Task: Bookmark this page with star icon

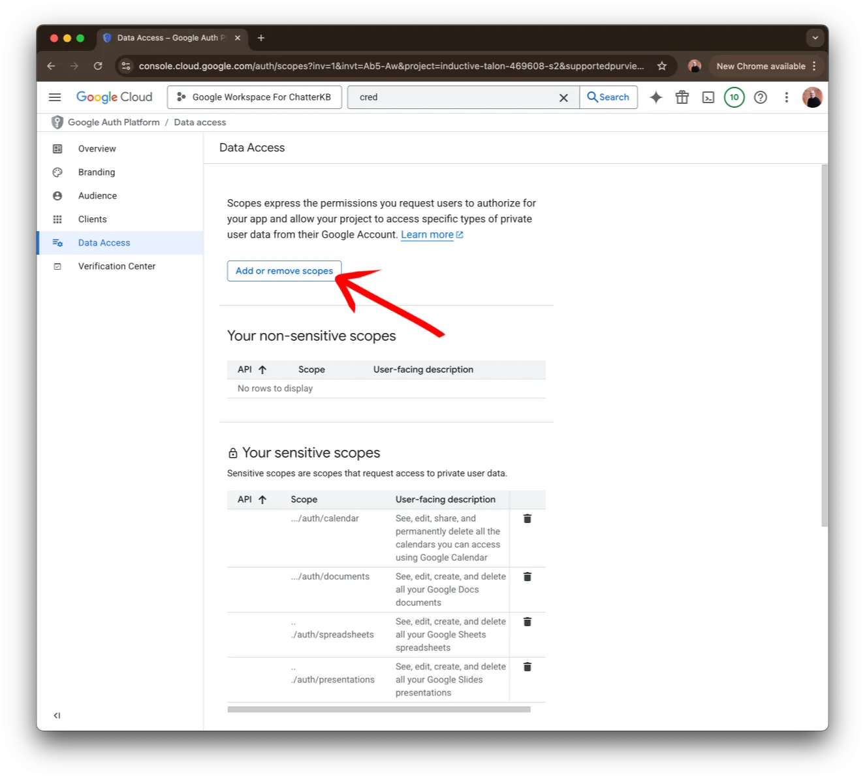Action: click(x=662, y=66)
